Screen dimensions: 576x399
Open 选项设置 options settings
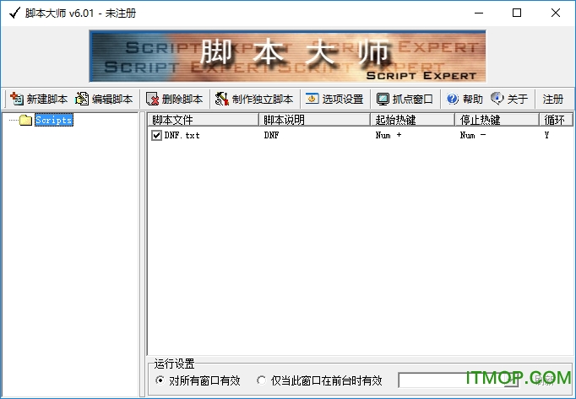pos(334,99)
